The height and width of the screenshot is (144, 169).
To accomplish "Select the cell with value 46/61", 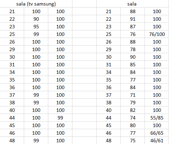I will [x=157, y=141].
